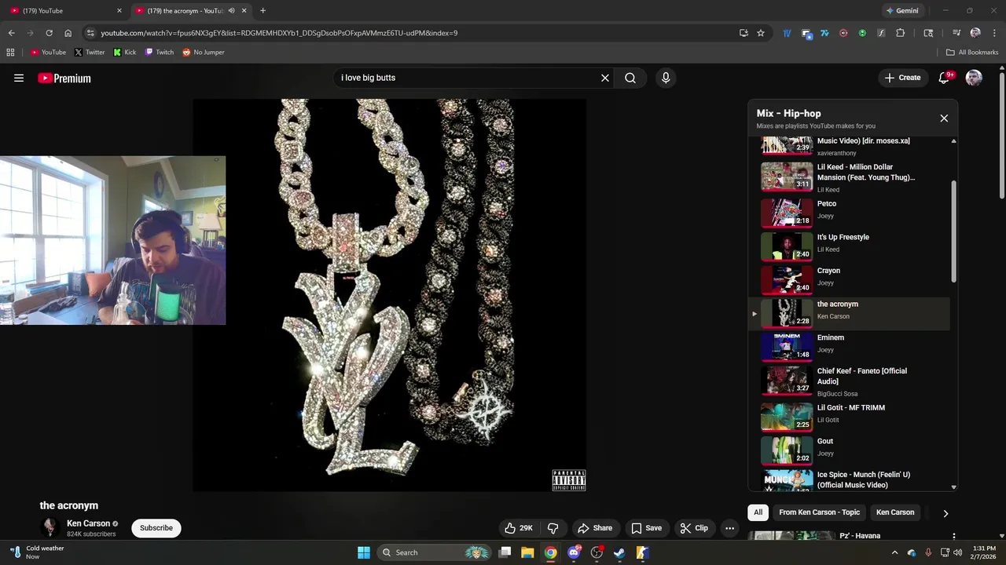Open more actions ellipsis below video
1006x565 pixels.
(x=729, y=528)
